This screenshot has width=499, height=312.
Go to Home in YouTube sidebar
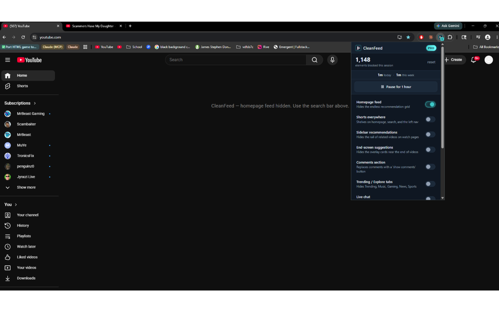pos(28,75)
